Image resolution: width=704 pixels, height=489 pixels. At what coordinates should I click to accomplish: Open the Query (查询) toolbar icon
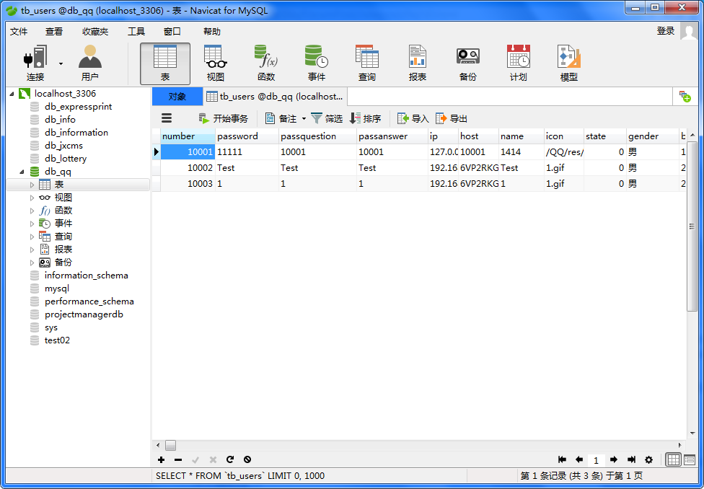pyautogui.click(x=367, y=63)
